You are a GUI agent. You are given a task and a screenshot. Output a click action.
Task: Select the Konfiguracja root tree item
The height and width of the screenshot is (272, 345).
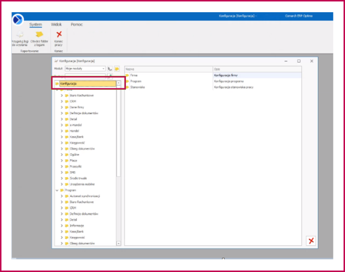[88, 84]
